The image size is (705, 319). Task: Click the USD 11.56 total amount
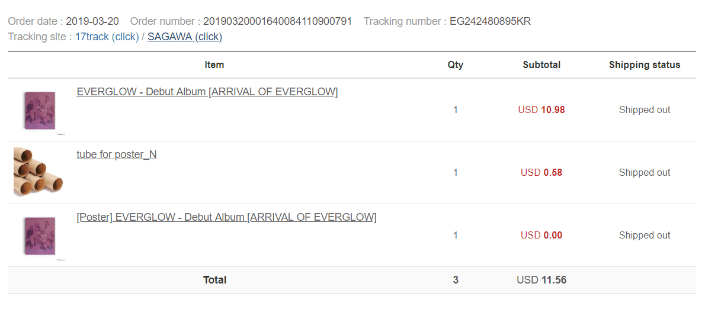coord(541,281)
